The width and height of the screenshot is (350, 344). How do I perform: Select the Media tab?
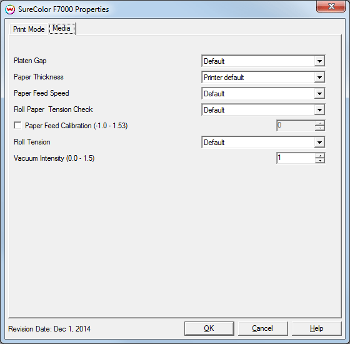coord(62,28)
